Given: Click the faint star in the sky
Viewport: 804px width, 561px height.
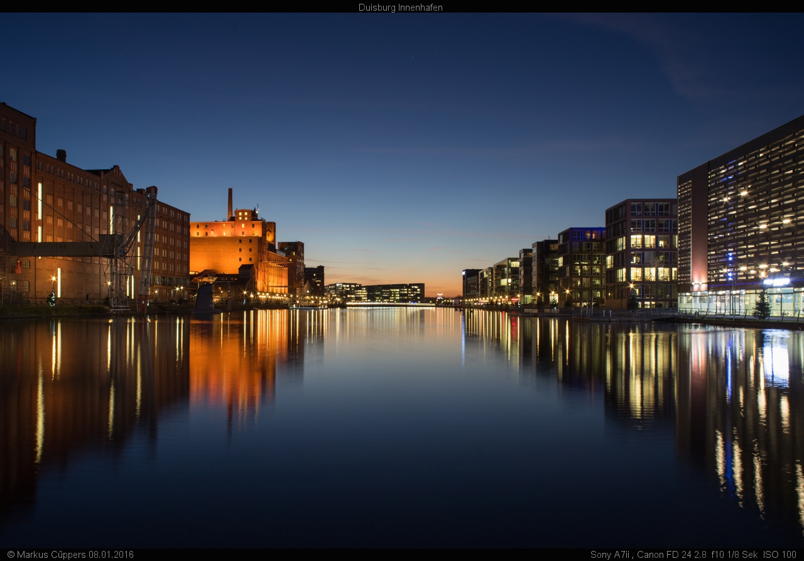Looking at the screenshot, I should [x=412, y=58].
